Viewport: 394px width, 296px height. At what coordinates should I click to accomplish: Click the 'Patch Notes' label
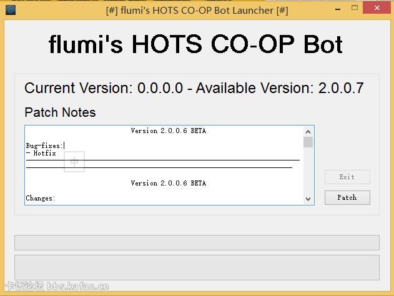60,112
